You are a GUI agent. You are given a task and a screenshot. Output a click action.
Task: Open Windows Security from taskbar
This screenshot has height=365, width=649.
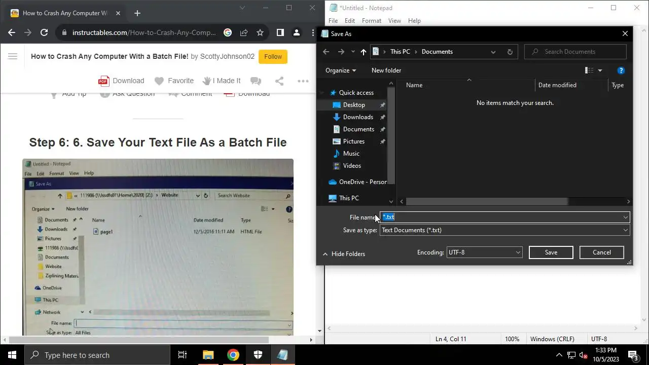pyautogui.click(x=258, y=355)
